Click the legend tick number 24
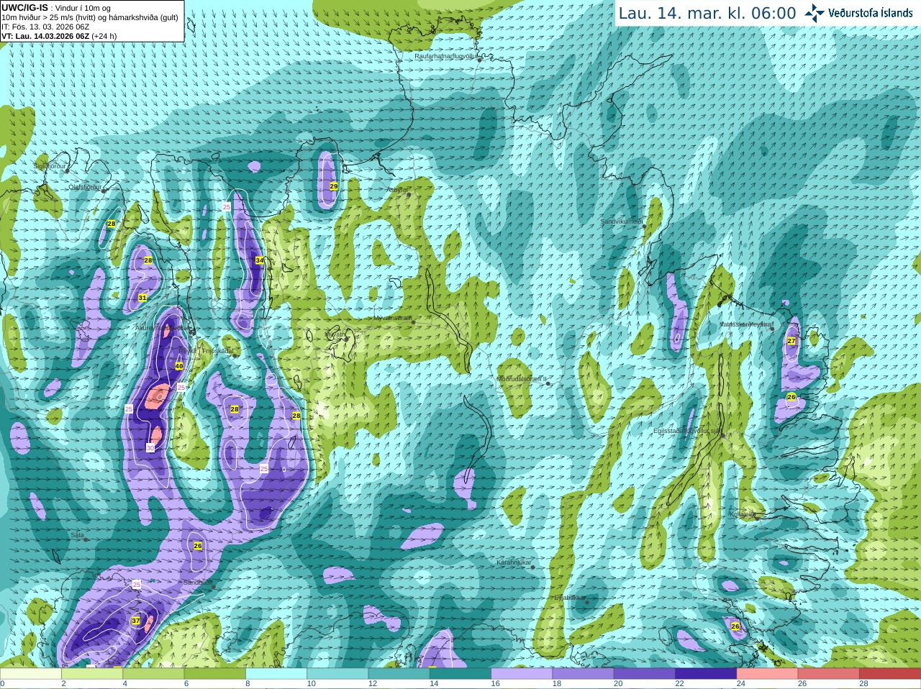The height and width of the screenshot is (689, 921). coord(741,684)
